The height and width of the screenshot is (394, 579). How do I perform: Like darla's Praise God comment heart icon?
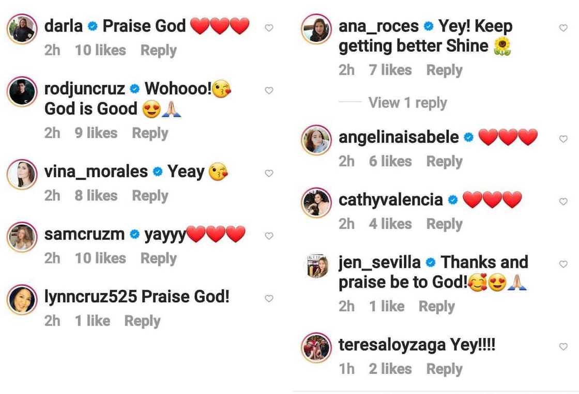(x=269, y=28)
